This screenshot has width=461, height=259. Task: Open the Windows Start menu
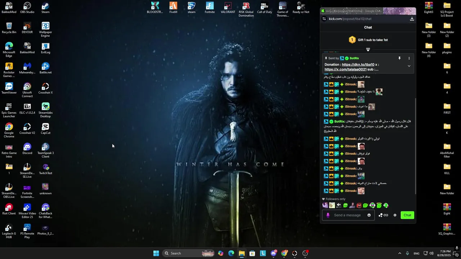156,253
